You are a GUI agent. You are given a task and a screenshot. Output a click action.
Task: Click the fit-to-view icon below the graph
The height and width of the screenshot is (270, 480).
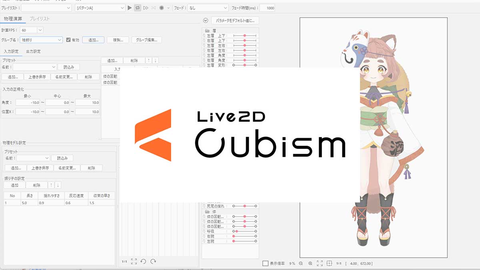click(134, 262)
